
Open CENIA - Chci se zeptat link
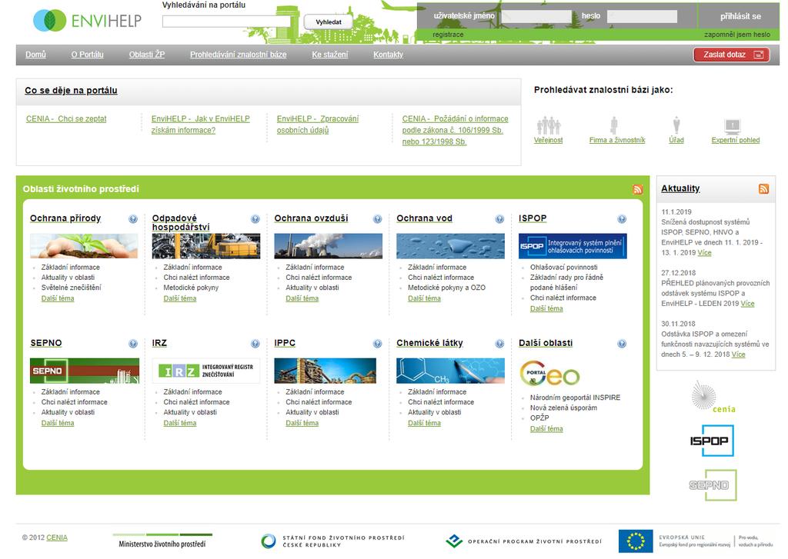click(x=66, y=119)
